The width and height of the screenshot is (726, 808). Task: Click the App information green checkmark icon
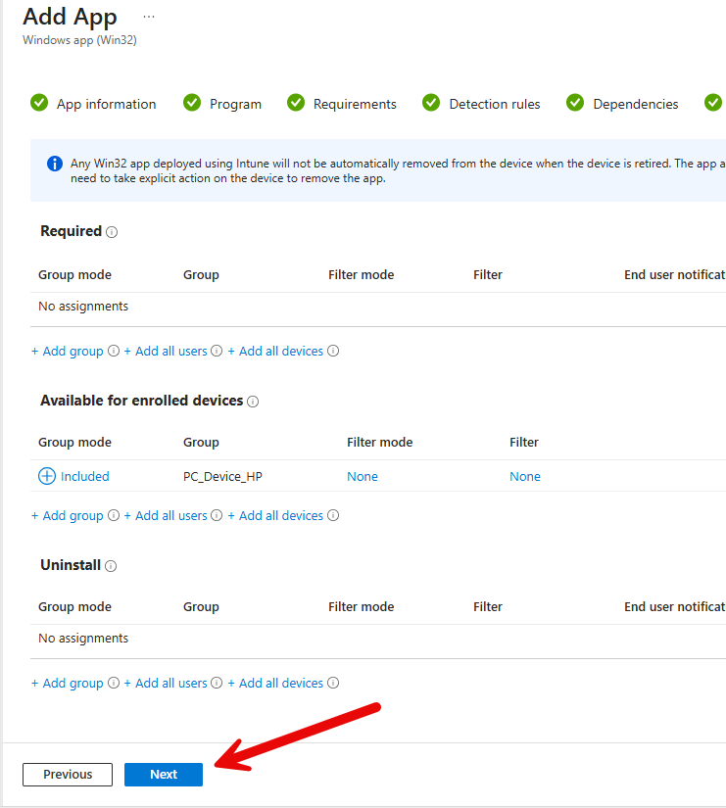(x=39, y=103)
